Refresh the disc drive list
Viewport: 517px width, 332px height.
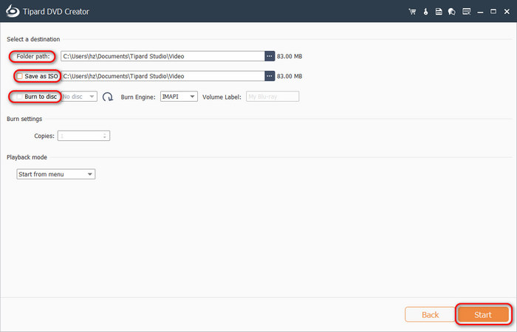coord(108,97)
